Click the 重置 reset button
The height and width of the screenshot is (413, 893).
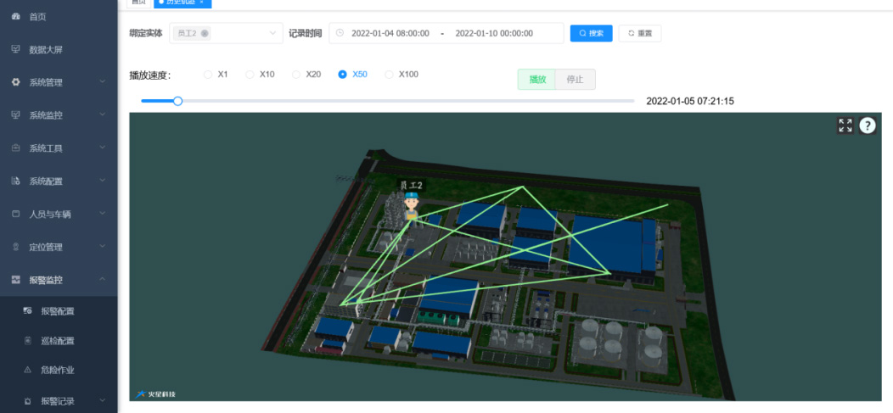639,33
